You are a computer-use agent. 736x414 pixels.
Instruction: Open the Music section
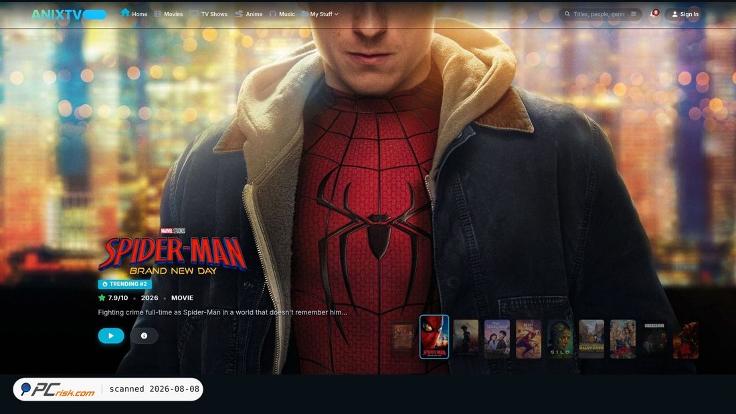[x=282, y=14]
